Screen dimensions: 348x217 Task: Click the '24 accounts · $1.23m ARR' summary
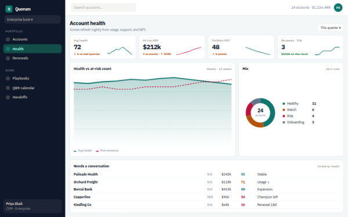pos(311,8)
